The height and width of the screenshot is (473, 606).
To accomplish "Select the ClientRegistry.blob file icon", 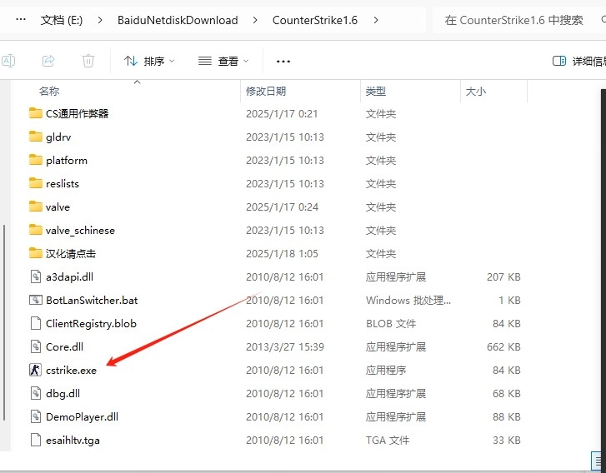I will point(36,323).
